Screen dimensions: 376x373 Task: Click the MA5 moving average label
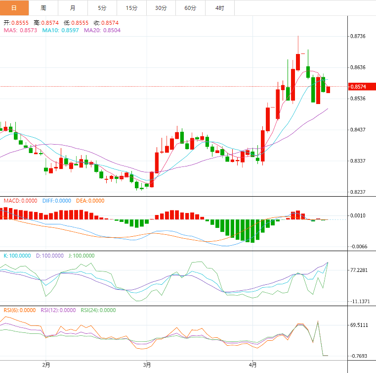(x=20, y=30)
